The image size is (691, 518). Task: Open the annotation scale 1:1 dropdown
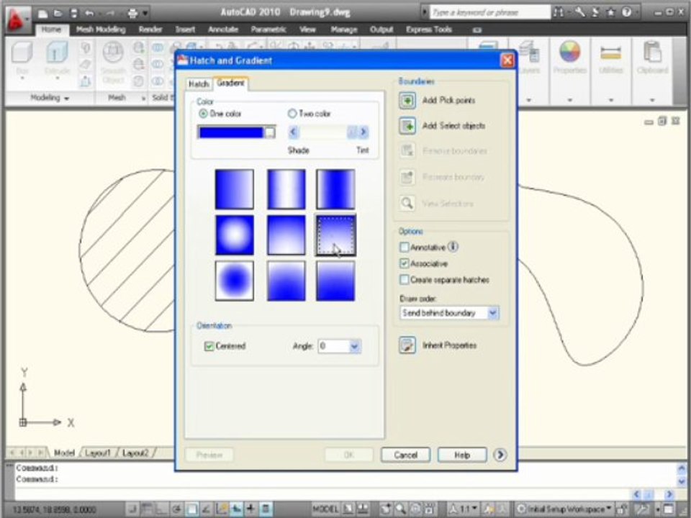coord(464,509)
